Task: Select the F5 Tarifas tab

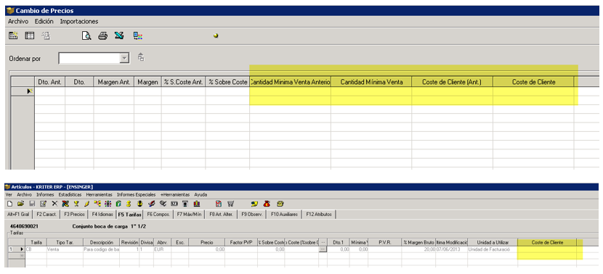Action: point(129,215)
